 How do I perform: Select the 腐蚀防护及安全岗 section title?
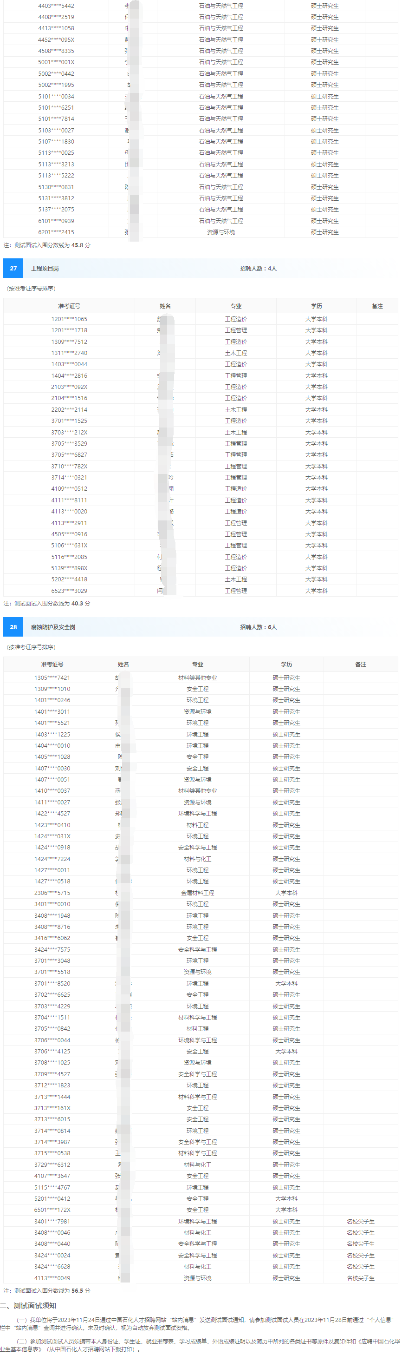point(52,627)
